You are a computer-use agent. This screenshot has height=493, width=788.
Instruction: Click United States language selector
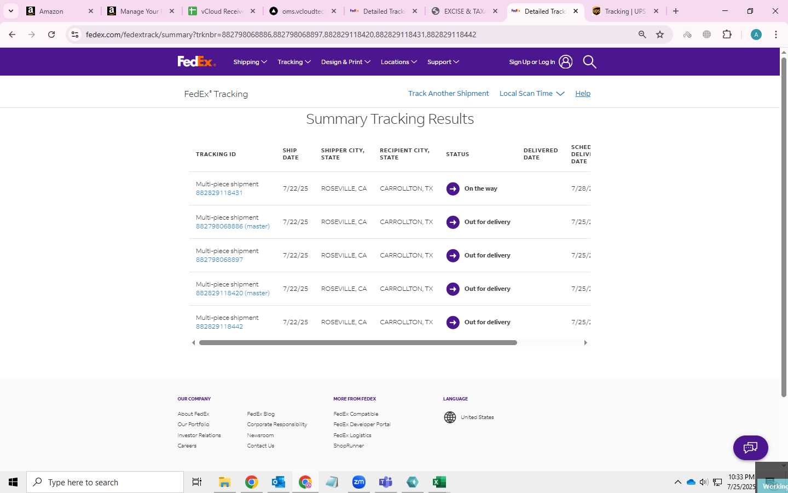(x=477, y=417)
